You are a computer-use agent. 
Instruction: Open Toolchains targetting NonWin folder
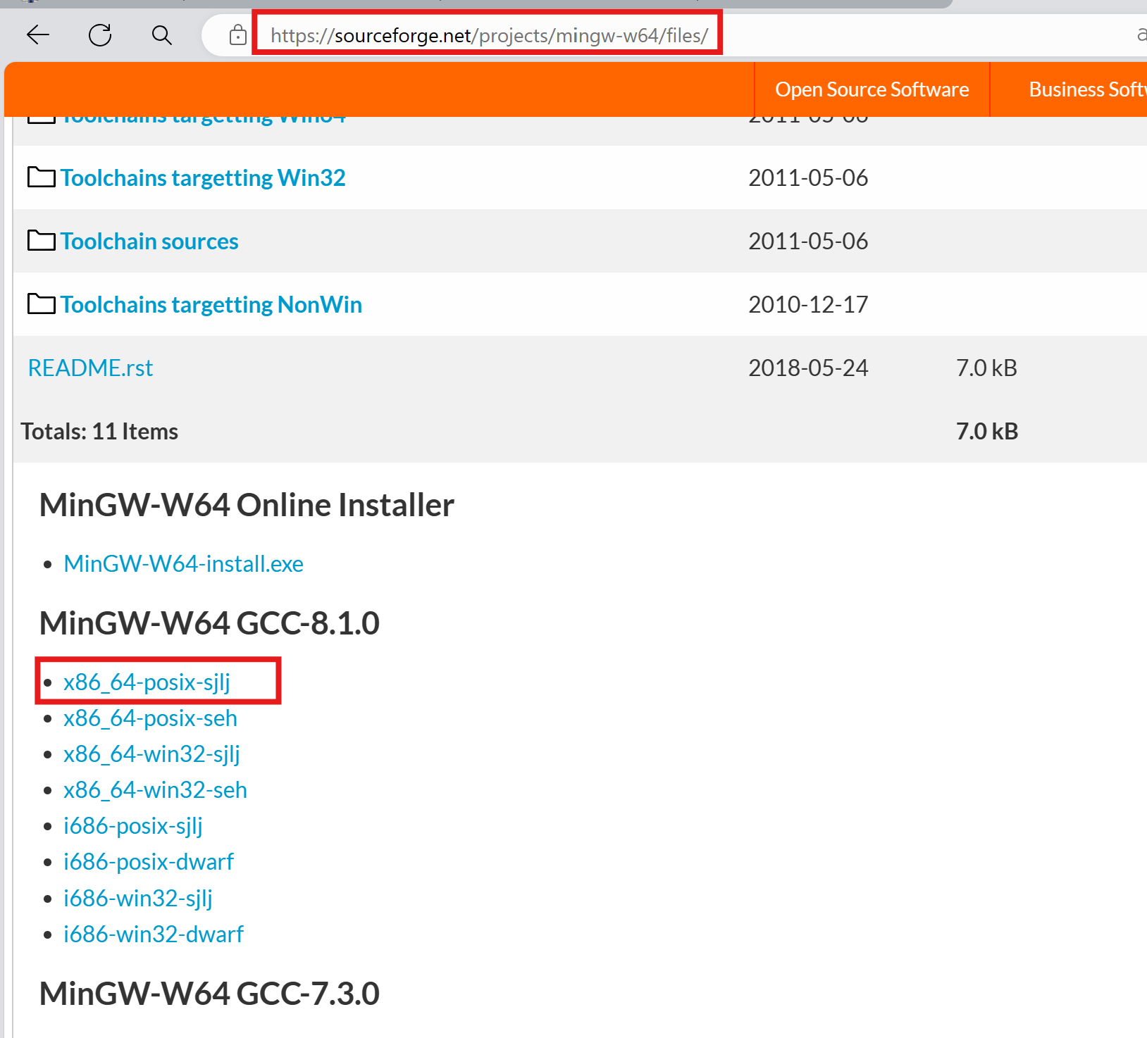(211, 304)
